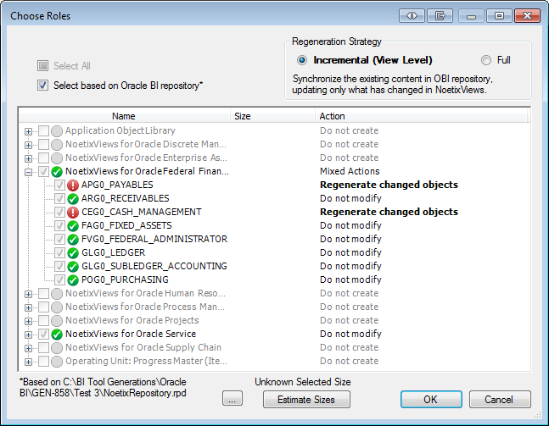
Task: Click the 'Unknown Selected Size' label
Action: pyautogui.click(x=303, y=382)
